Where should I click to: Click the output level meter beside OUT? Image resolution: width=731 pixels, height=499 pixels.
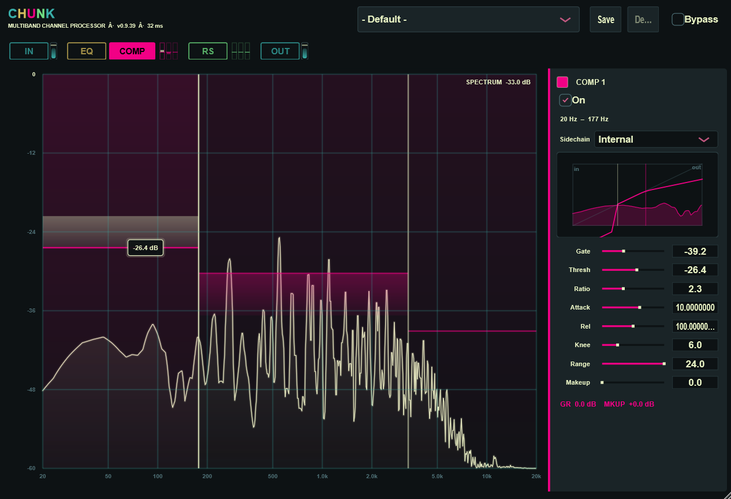click(305, 51)
